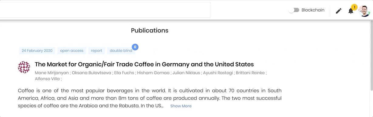The width and height of the screenshot is (373, 117).
Task: Open The Market for Organic/Fair Trade Coffee title
Action: pyautogui.click(x=144, y=64)
